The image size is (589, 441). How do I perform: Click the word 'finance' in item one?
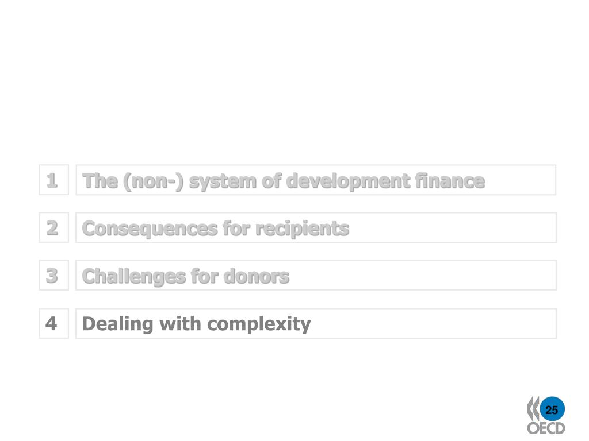click(450, 181)
